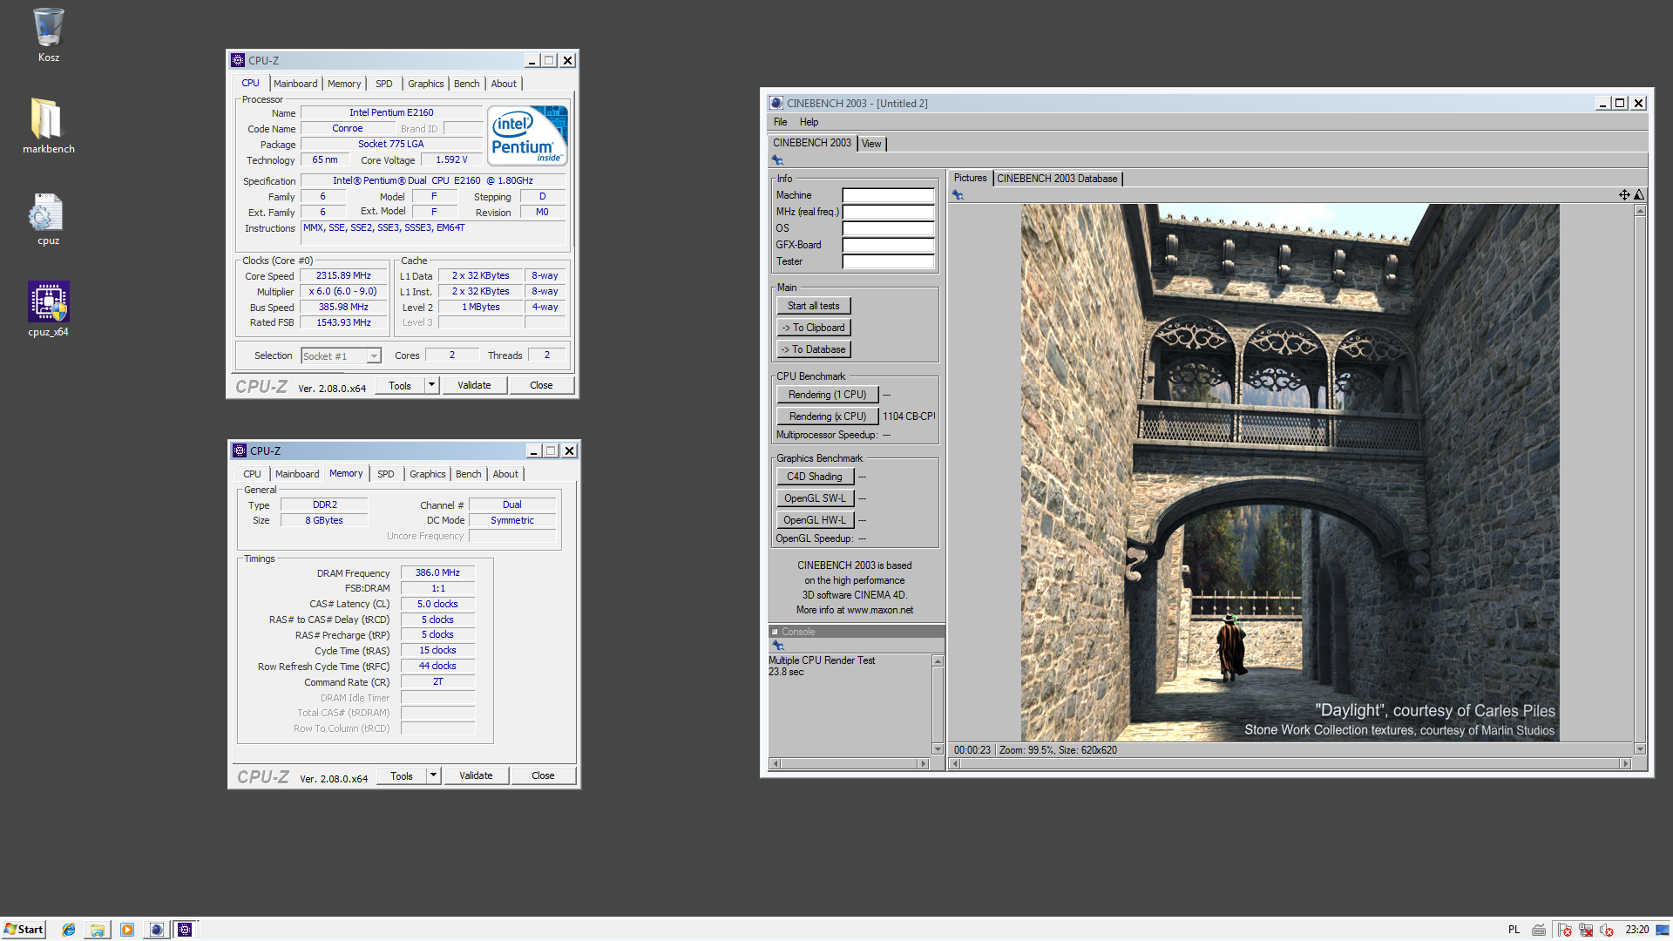Click the To Clipboard button
This screenshot has height=941, width=1673.
click(x=813, y=328)
